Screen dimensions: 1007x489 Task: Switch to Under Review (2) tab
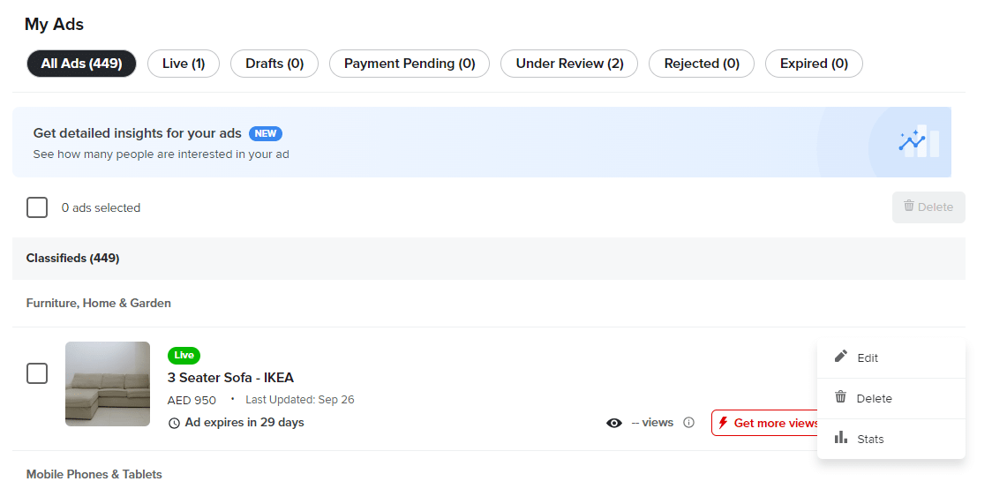tap(569, 64)
